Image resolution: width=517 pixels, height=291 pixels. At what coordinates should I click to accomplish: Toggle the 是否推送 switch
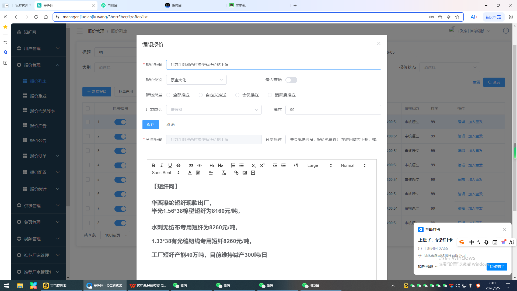(x=291, y=80)
